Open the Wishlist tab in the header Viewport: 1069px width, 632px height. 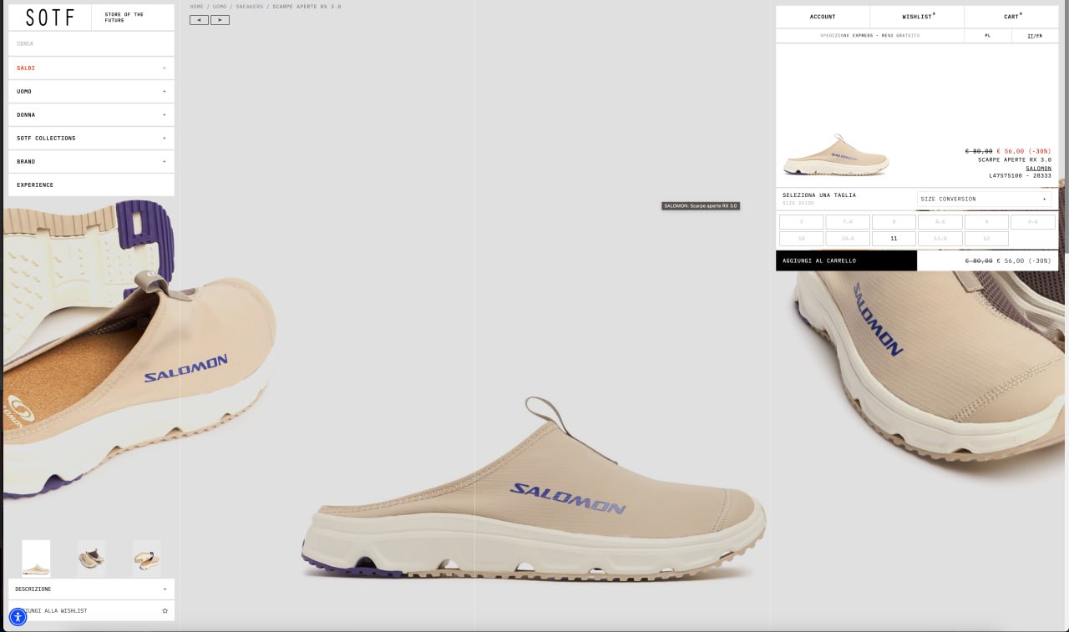pyautogui.click(x=917, y=17)
